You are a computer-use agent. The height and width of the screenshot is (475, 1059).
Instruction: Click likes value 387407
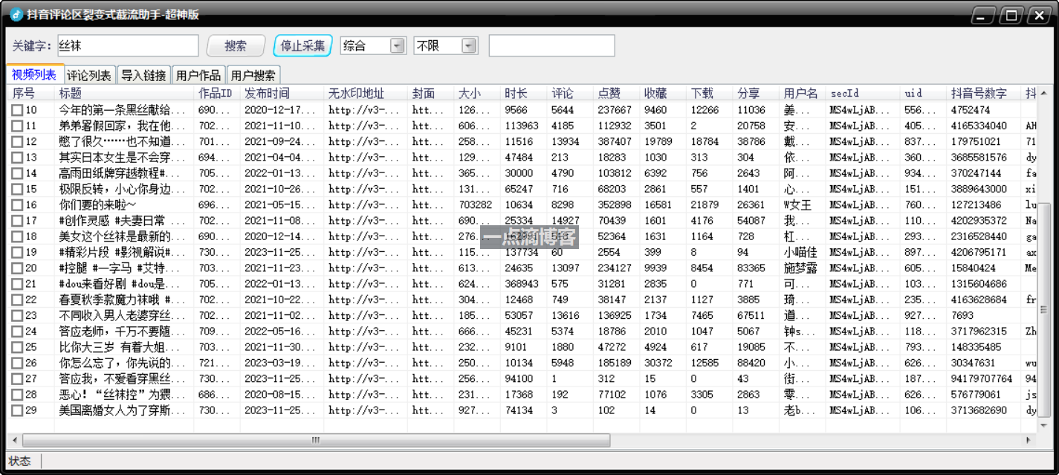point(615,141)
